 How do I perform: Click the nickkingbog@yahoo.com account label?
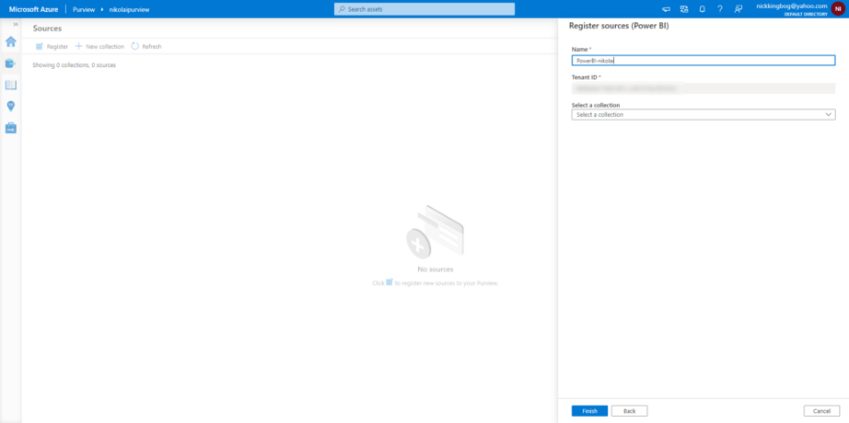792,6
